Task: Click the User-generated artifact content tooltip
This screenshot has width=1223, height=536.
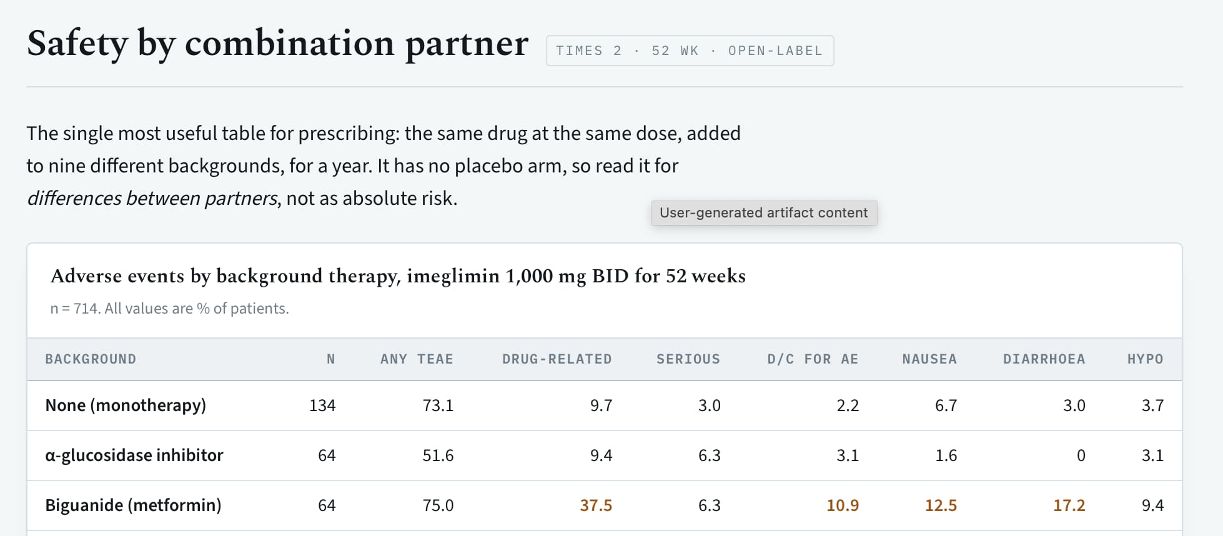Action: click(764, 212)
